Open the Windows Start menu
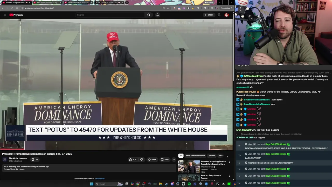Viewport: 332px width, 187px height. [92, 184]
